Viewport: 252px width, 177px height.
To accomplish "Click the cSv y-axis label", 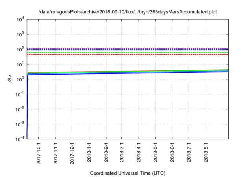I will tap(10, 79).
